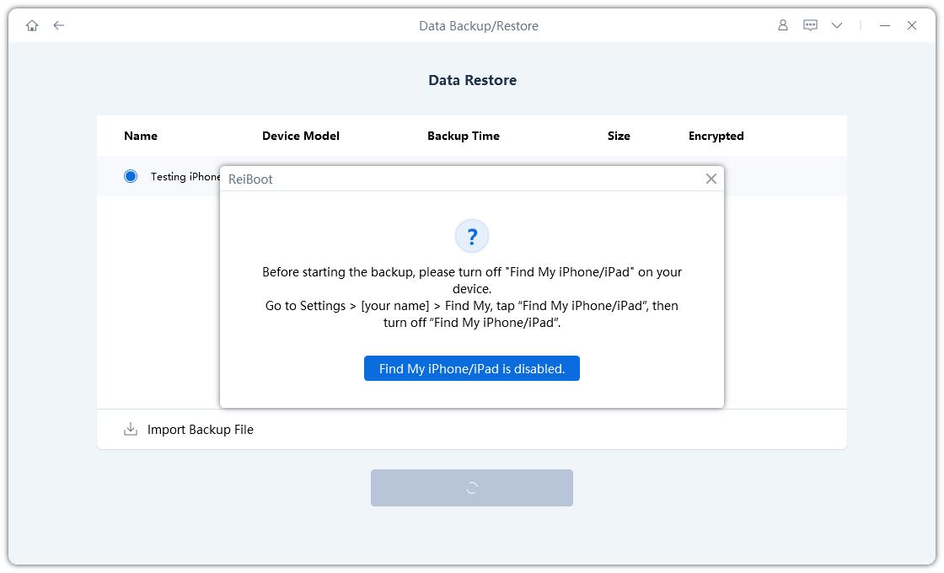Select the Testing iPhone radio button
The height and width of the screenshot is (573, 944).
pyautogui.click(x=131, y=176)
